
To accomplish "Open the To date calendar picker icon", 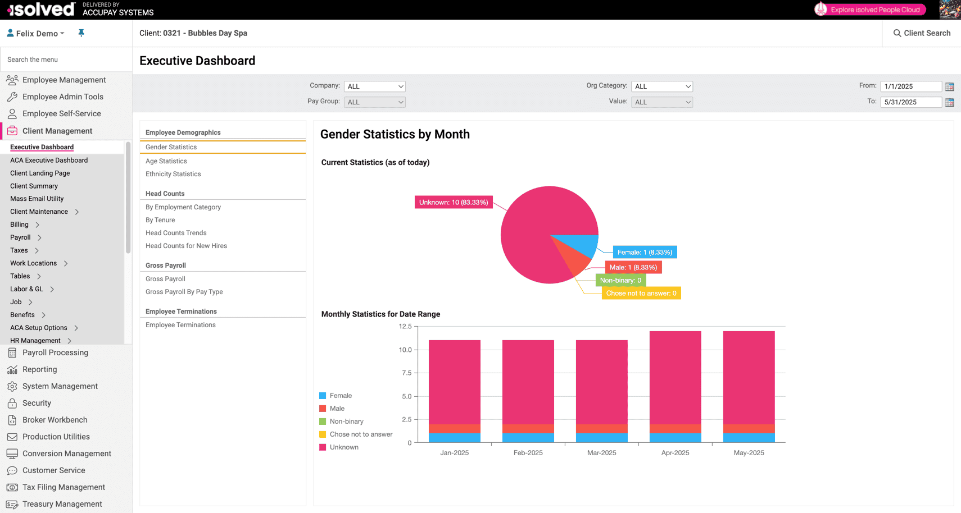I will tap(949, 102).
